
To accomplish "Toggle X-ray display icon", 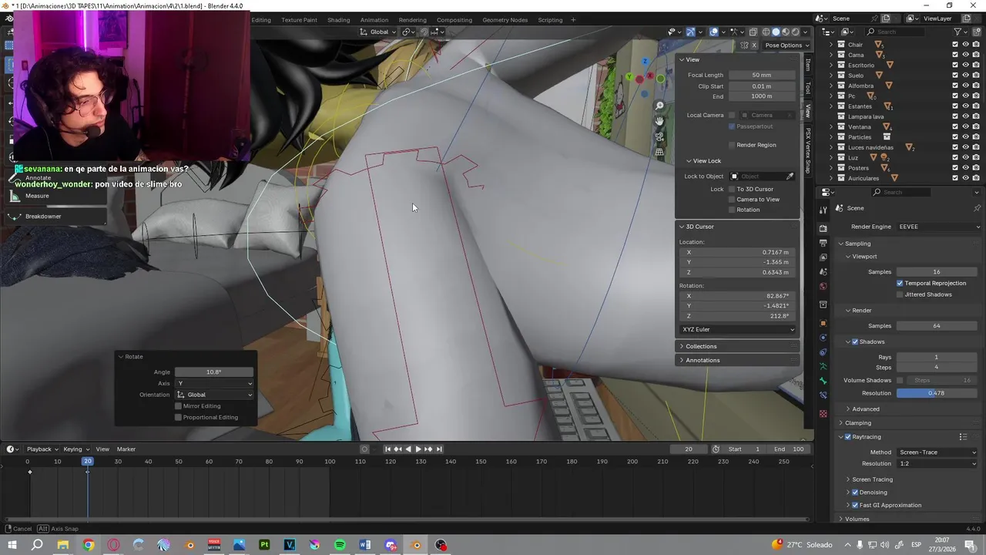I will 753,32.
